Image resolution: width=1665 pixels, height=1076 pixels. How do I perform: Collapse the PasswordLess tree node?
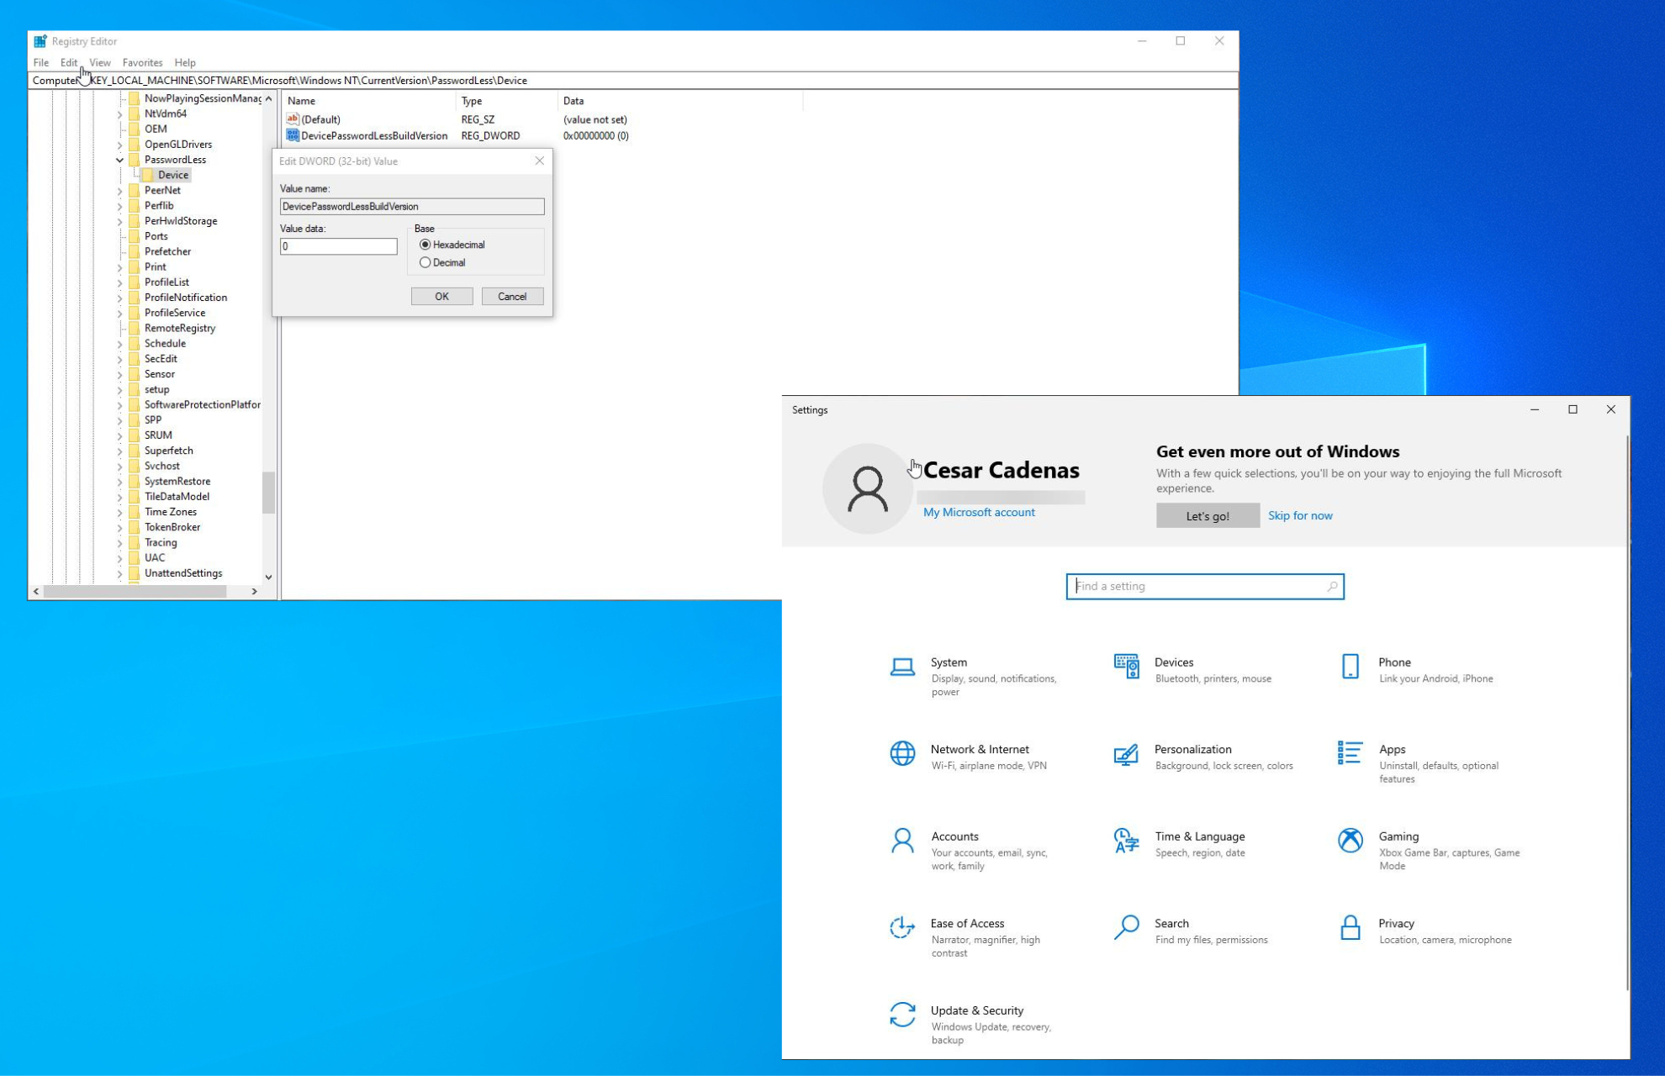[x=119, y=160]
